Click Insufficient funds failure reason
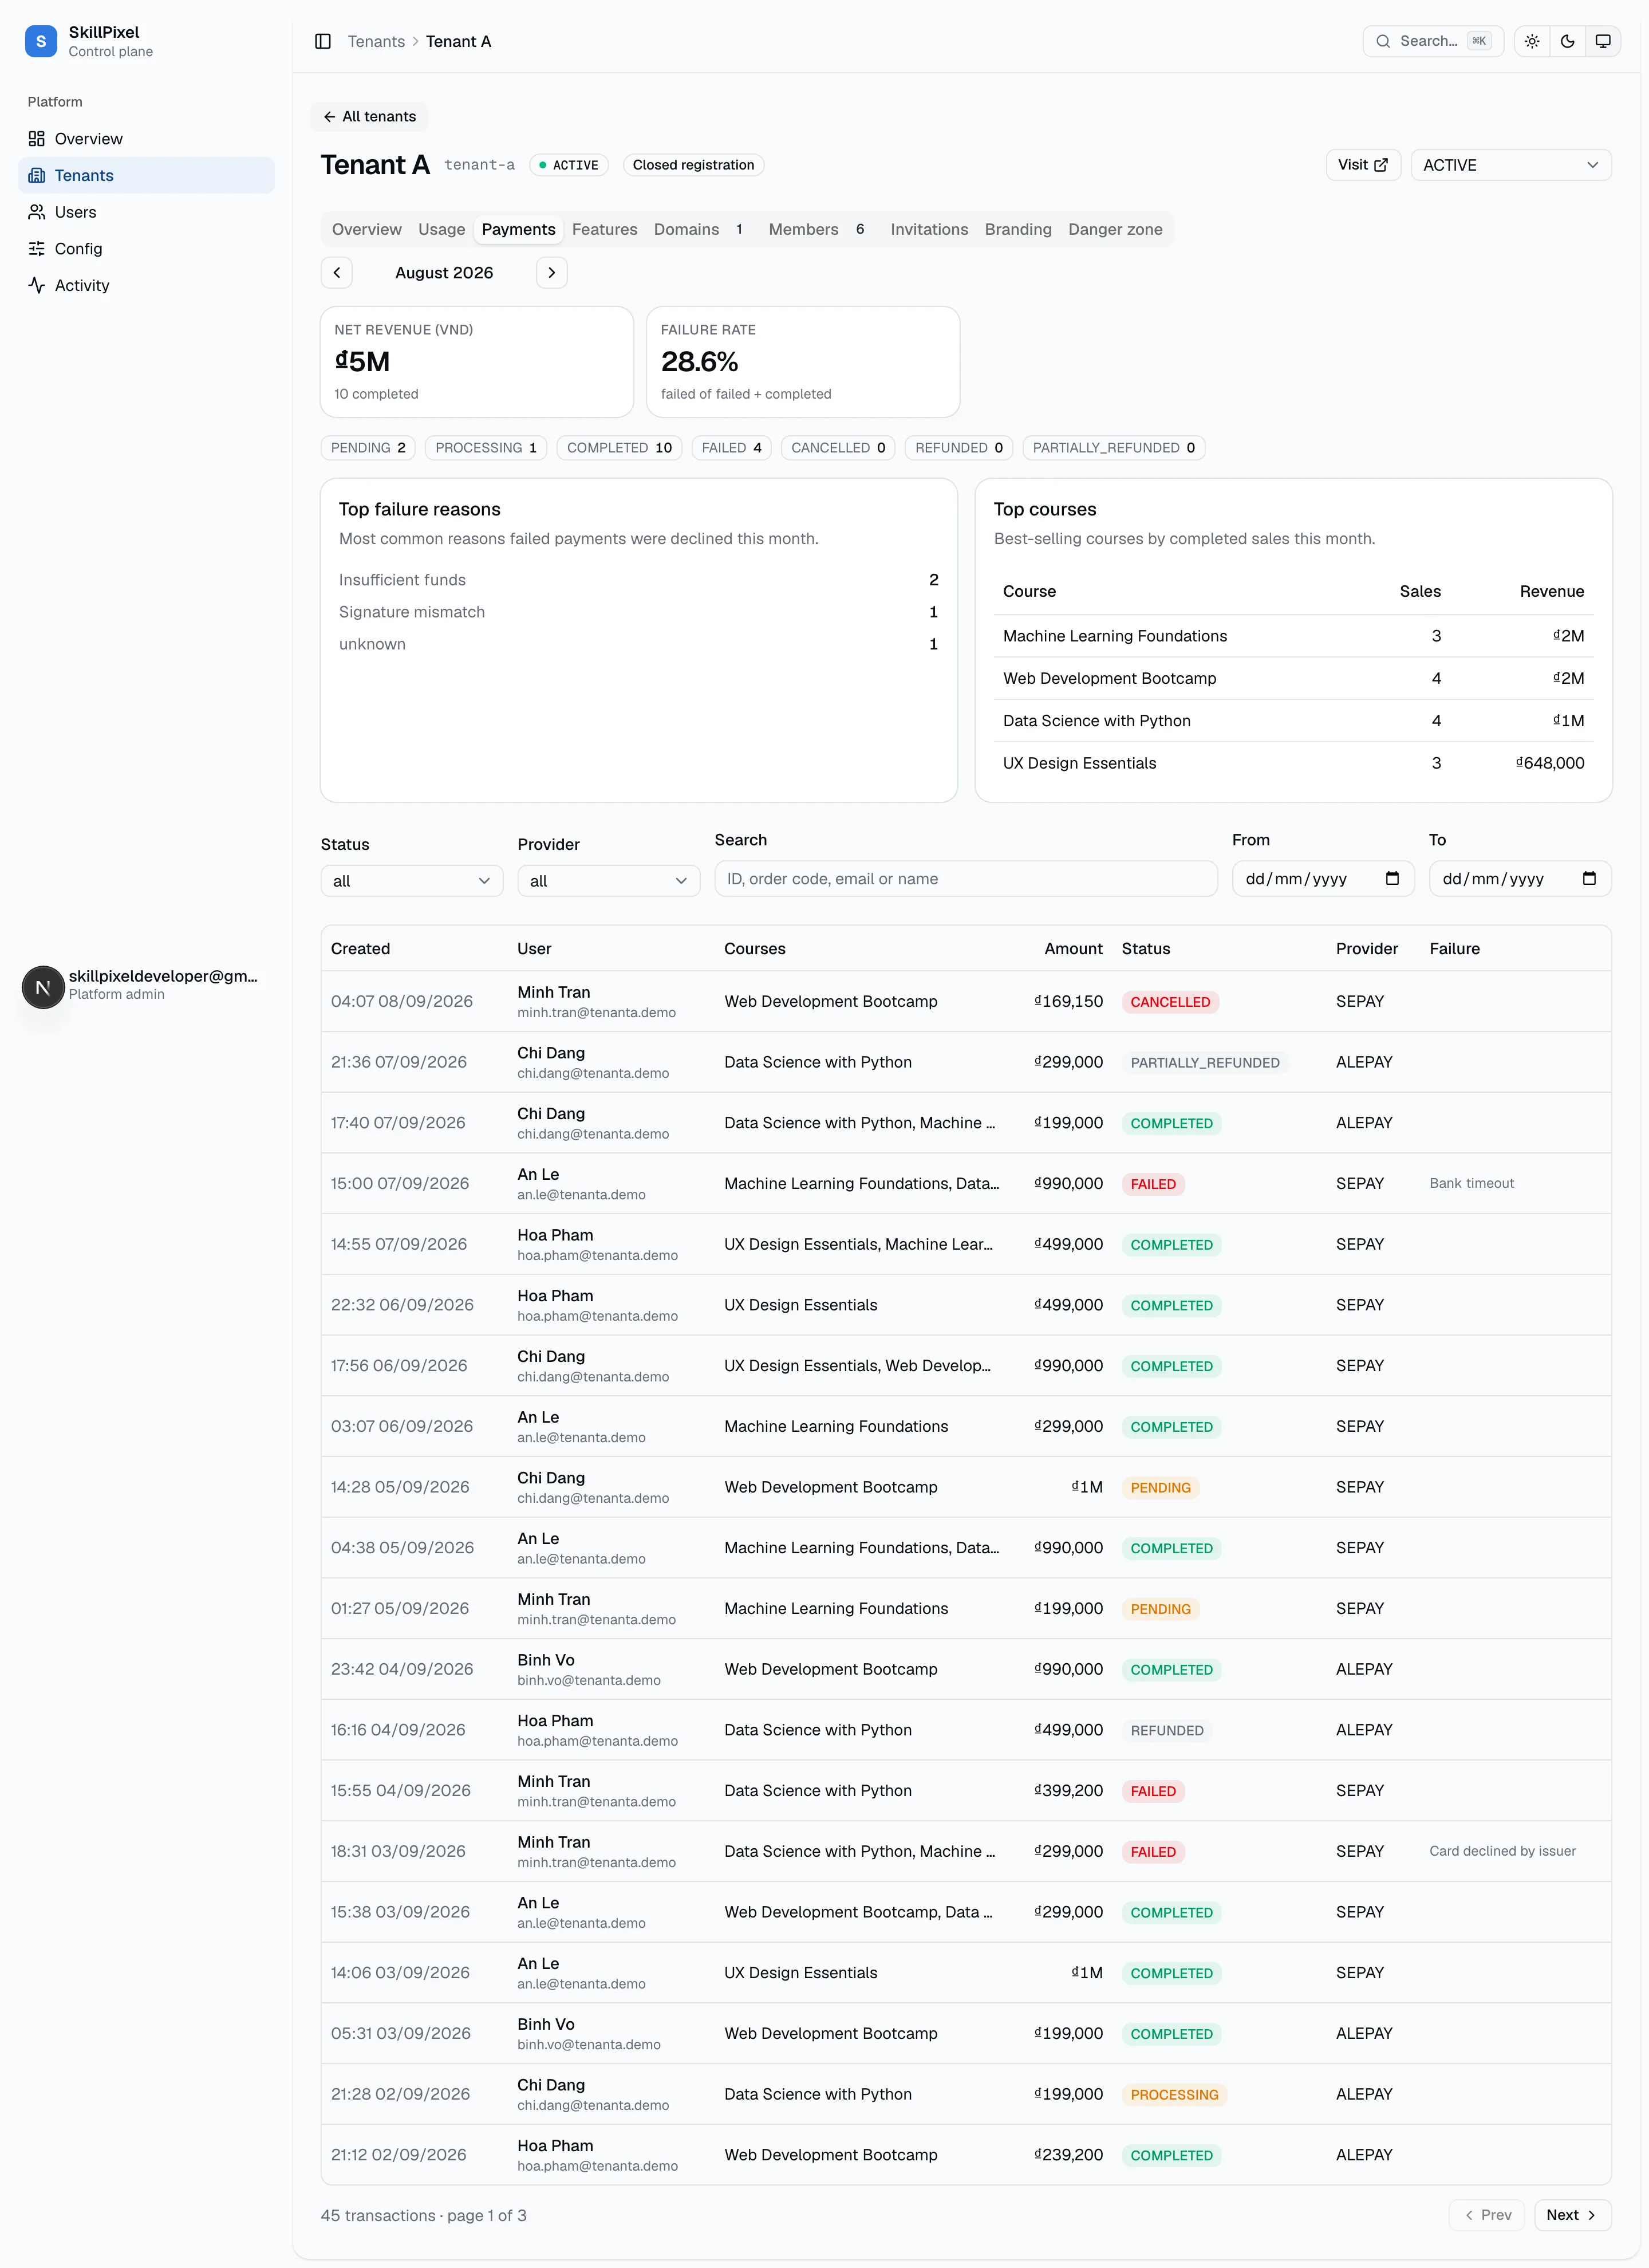This screenshot has width=1649, height=2268. (x=402, y=580)
